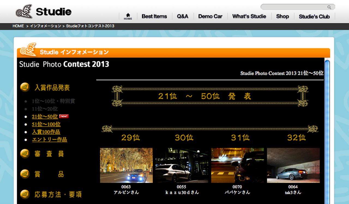
Task: Click the 31位 rank label
Action: 240,138
